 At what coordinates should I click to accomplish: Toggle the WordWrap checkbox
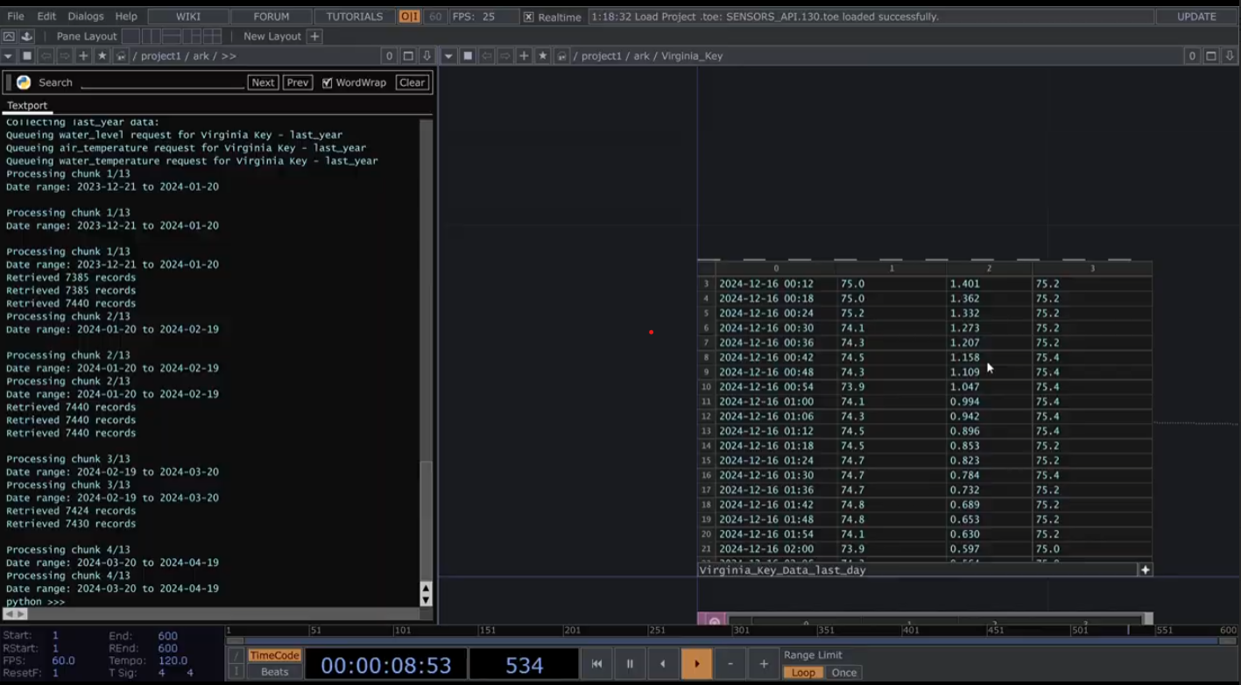click(x=327, y=82)
